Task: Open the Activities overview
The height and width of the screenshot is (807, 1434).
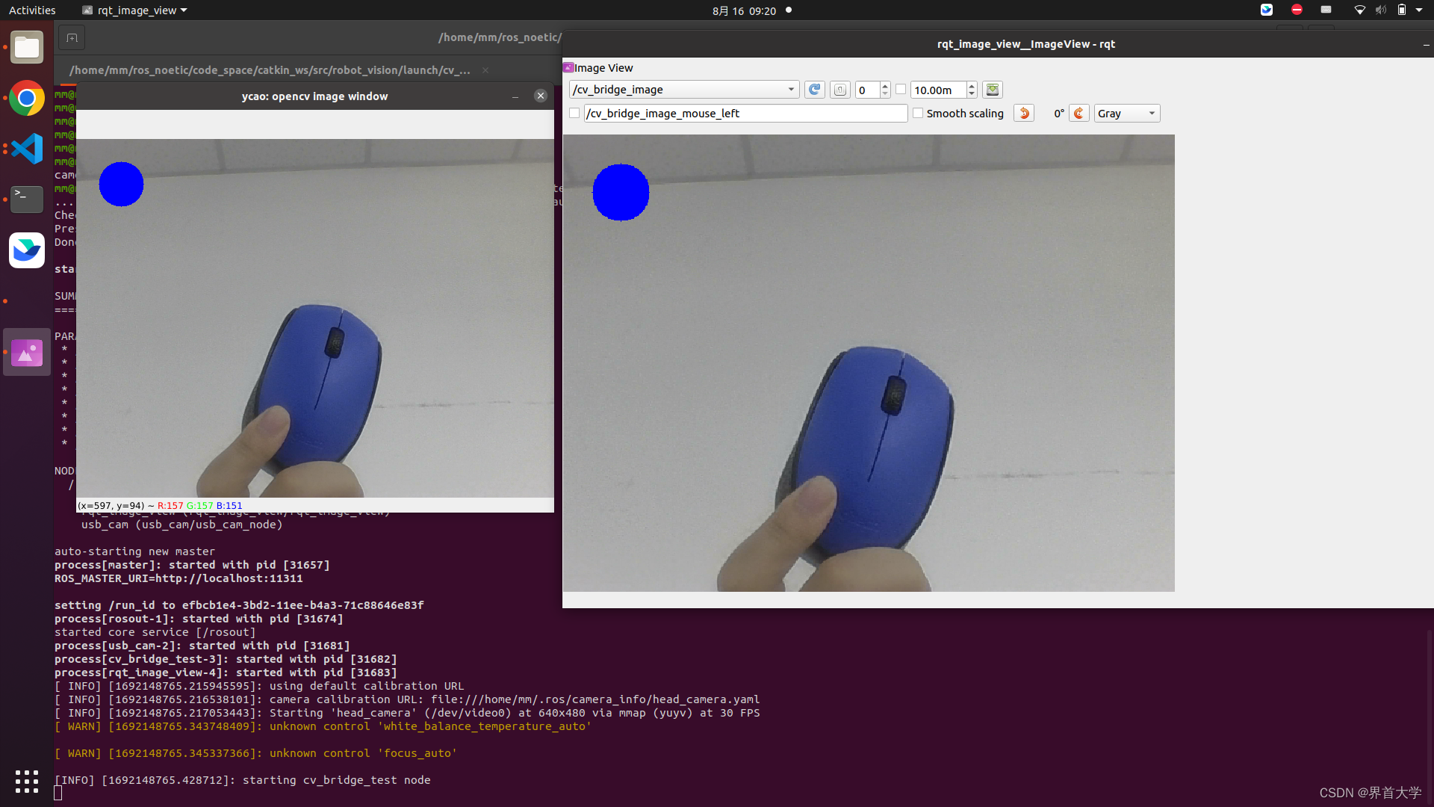Action: [32, 10]
